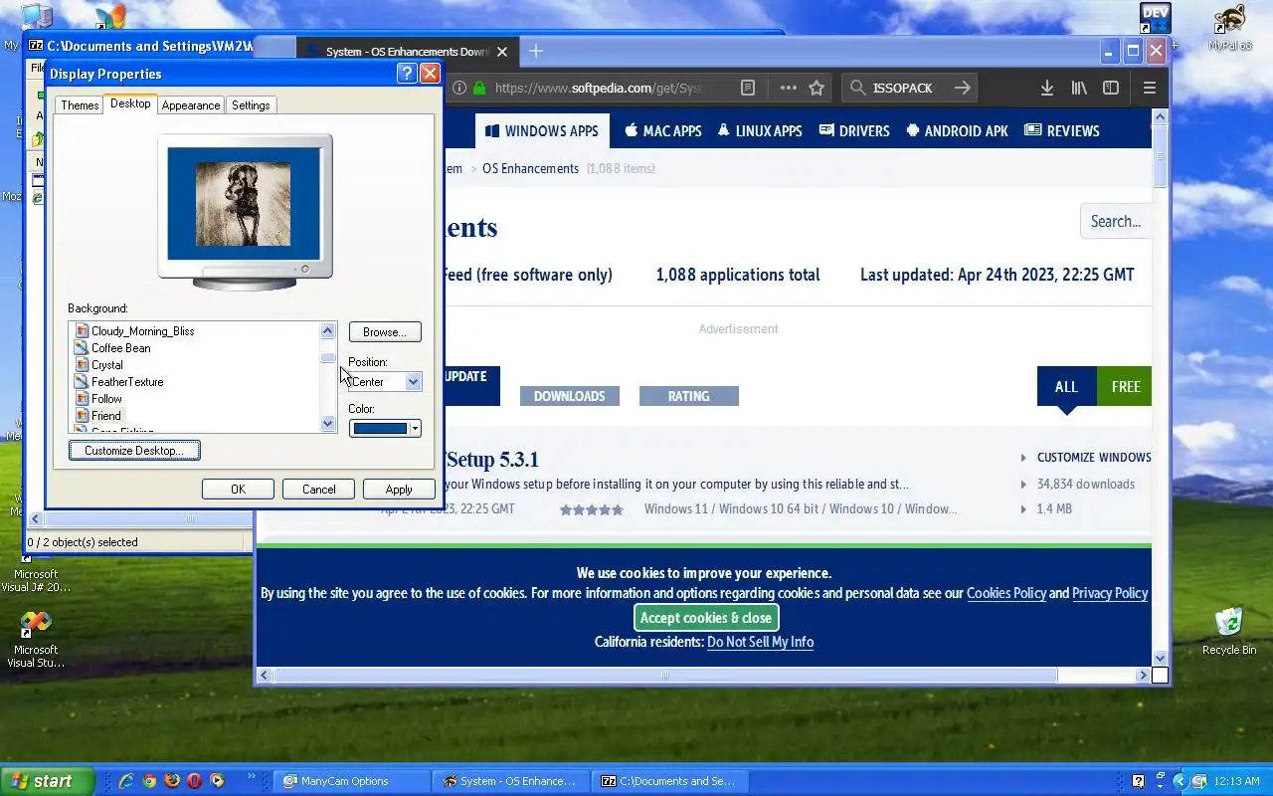The height and width of the screenshot is (796, 1273).
Task: Click the Browse... button
Action: tap(385, 332)
